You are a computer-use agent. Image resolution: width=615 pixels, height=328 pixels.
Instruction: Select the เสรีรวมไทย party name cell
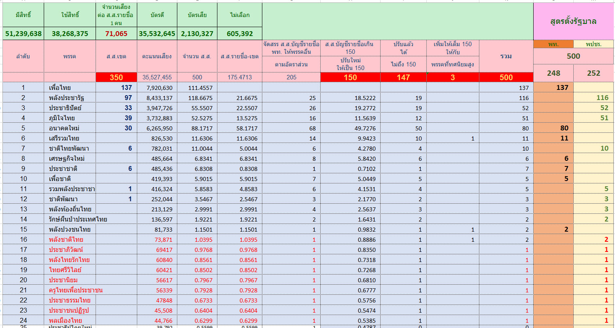coord(70,138)
